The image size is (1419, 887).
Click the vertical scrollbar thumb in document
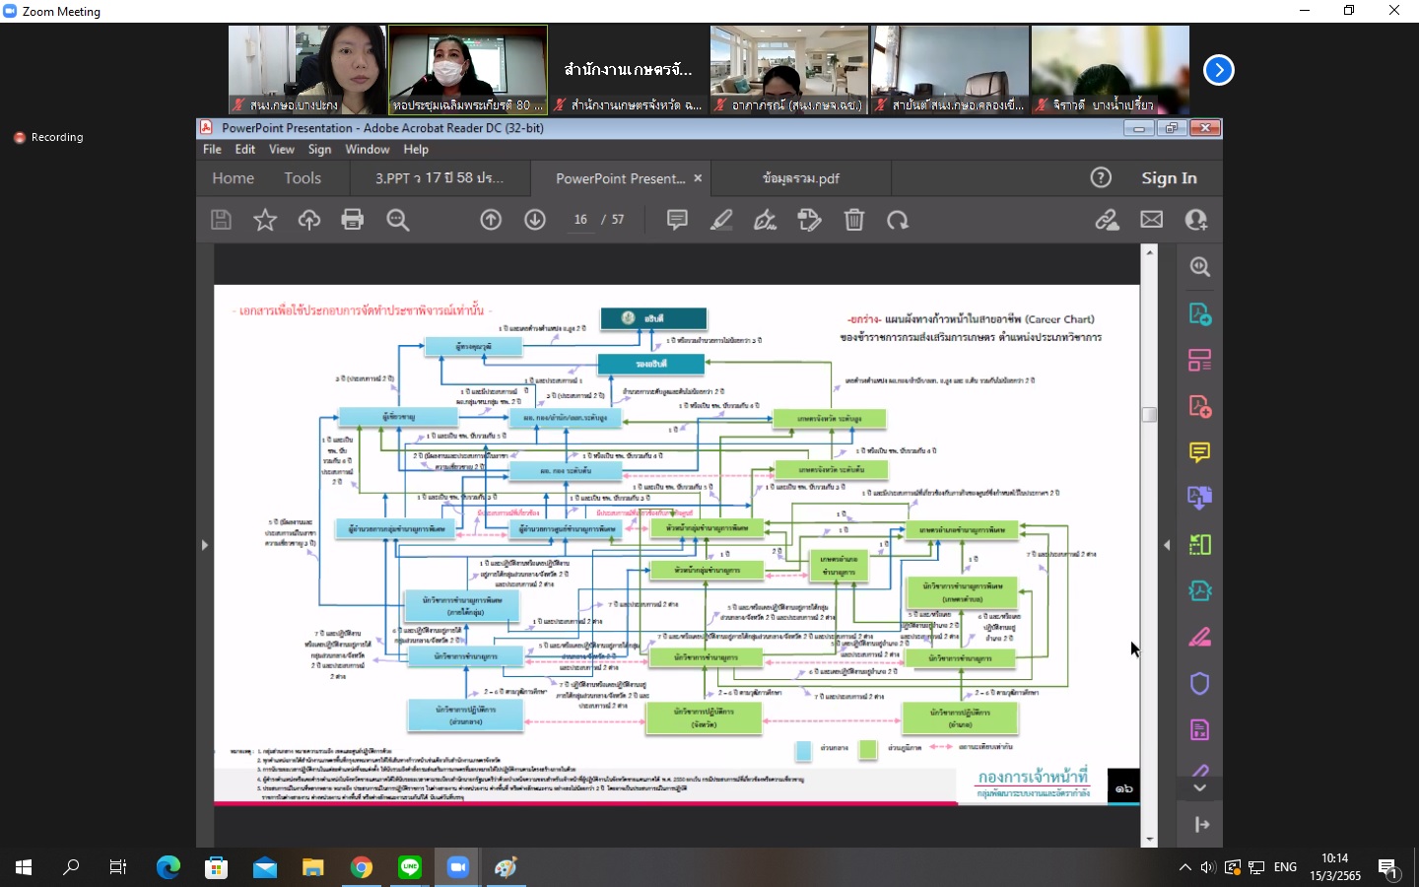pyautogui.click(x=1149, y=414)
